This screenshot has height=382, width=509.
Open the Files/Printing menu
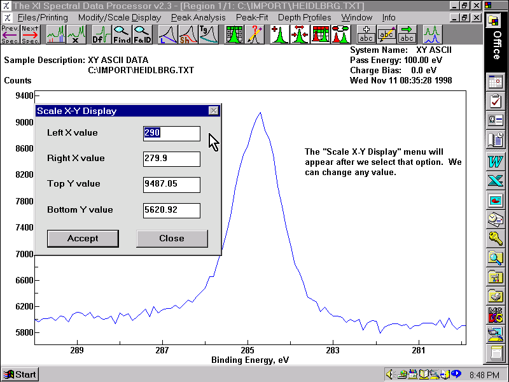click(44, 17)
